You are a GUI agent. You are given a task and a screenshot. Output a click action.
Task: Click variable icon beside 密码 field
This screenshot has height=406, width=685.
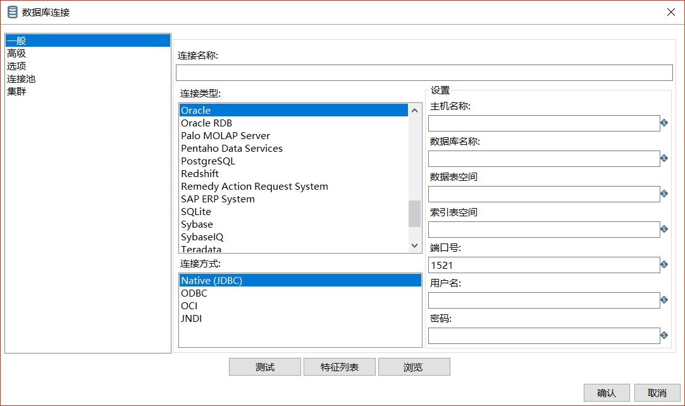(664, 335)
